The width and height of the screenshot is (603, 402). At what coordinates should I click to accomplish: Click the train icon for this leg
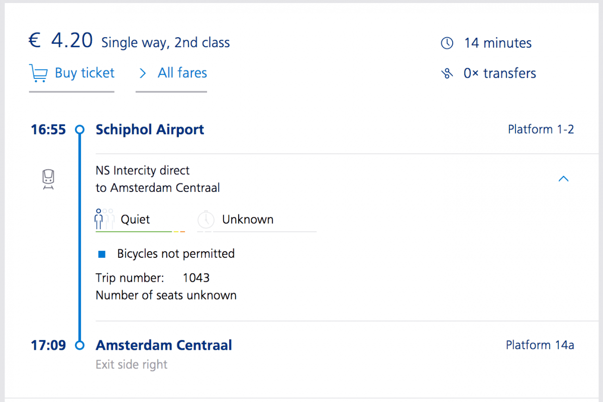48,179
